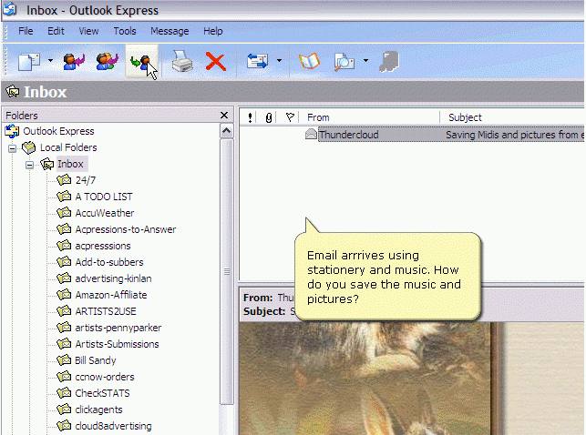Open the Add-to-subbers folder
The image size is (586, 435).
109,263
